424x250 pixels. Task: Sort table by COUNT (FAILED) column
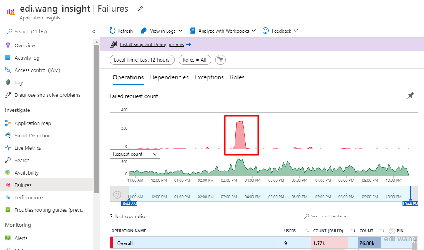[328, 231]
